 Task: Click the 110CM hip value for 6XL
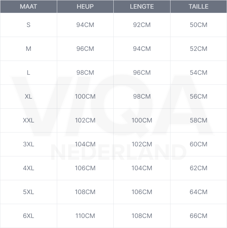pyautogui.click(x=85, y=216)
